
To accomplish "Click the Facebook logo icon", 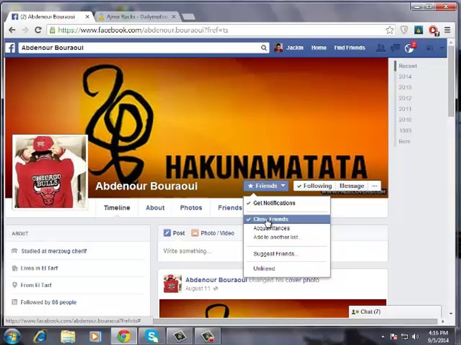I will pyautogui.click(x=10, y=48).
